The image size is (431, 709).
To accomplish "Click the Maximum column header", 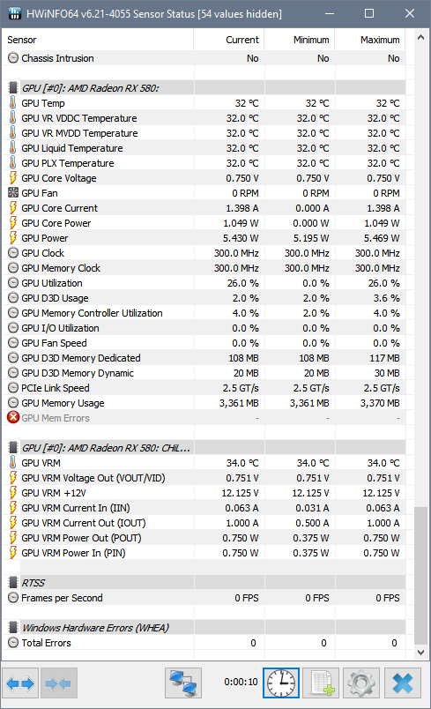I will pyautogui.click(x=370, y=40).
